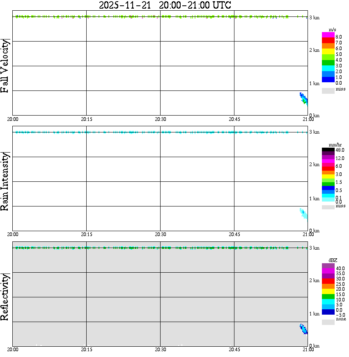Click the '2 km' label of Fall Velocity panel
Image resolution: width=349 pixels, height=357 pixels.
(x=314, y=50)
